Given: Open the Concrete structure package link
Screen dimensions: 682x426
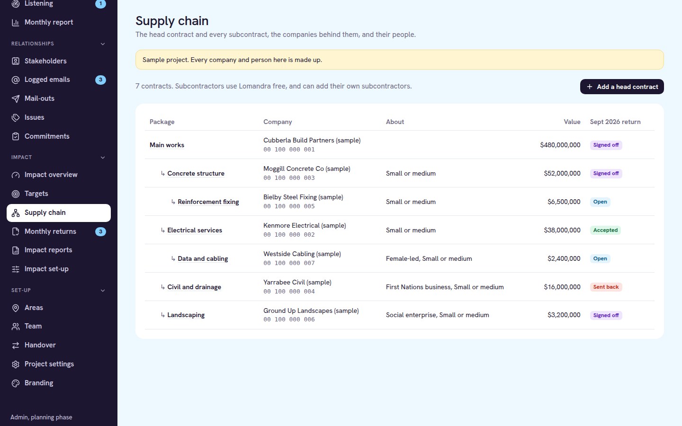Looking at the screenshot, I should pyautogui.click(x=196, y=173).
